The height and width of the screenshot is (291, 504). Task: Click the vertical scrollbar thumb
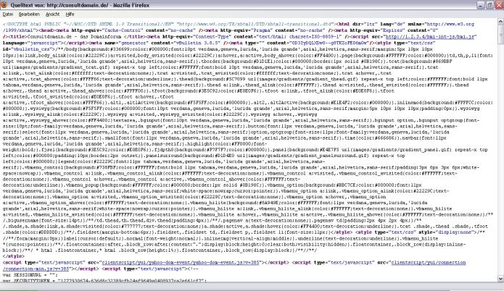tap(500, 34)
